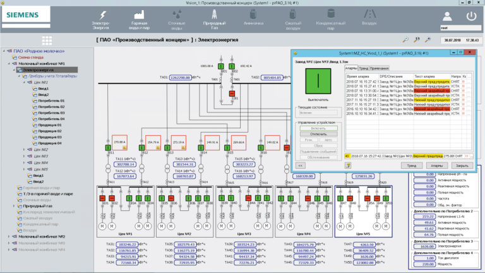Viewport: 485px width, 273px height.
Task: Open the grid overview icon above the tree
Action: 47,40
